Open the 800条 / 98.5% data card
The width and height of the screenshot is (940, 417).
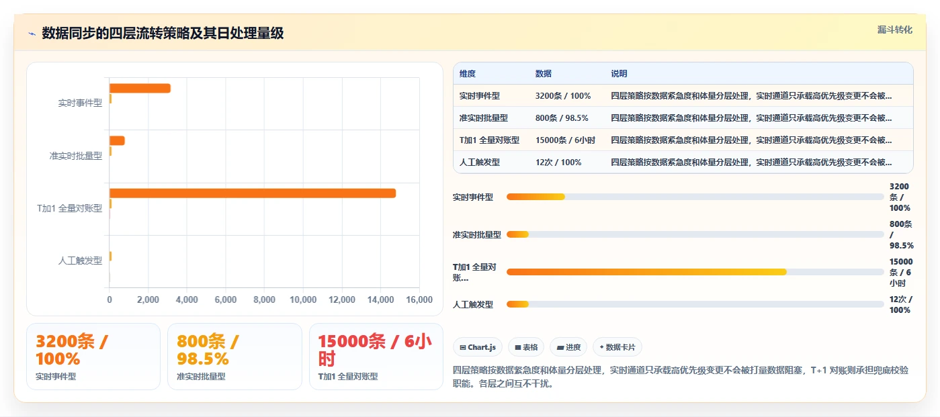tap(234, 357)
